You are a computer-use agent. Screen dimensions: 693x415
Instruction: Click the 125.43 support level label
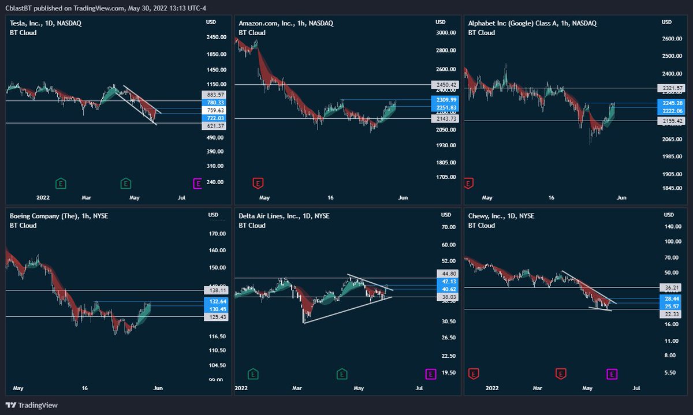point(215,317)
